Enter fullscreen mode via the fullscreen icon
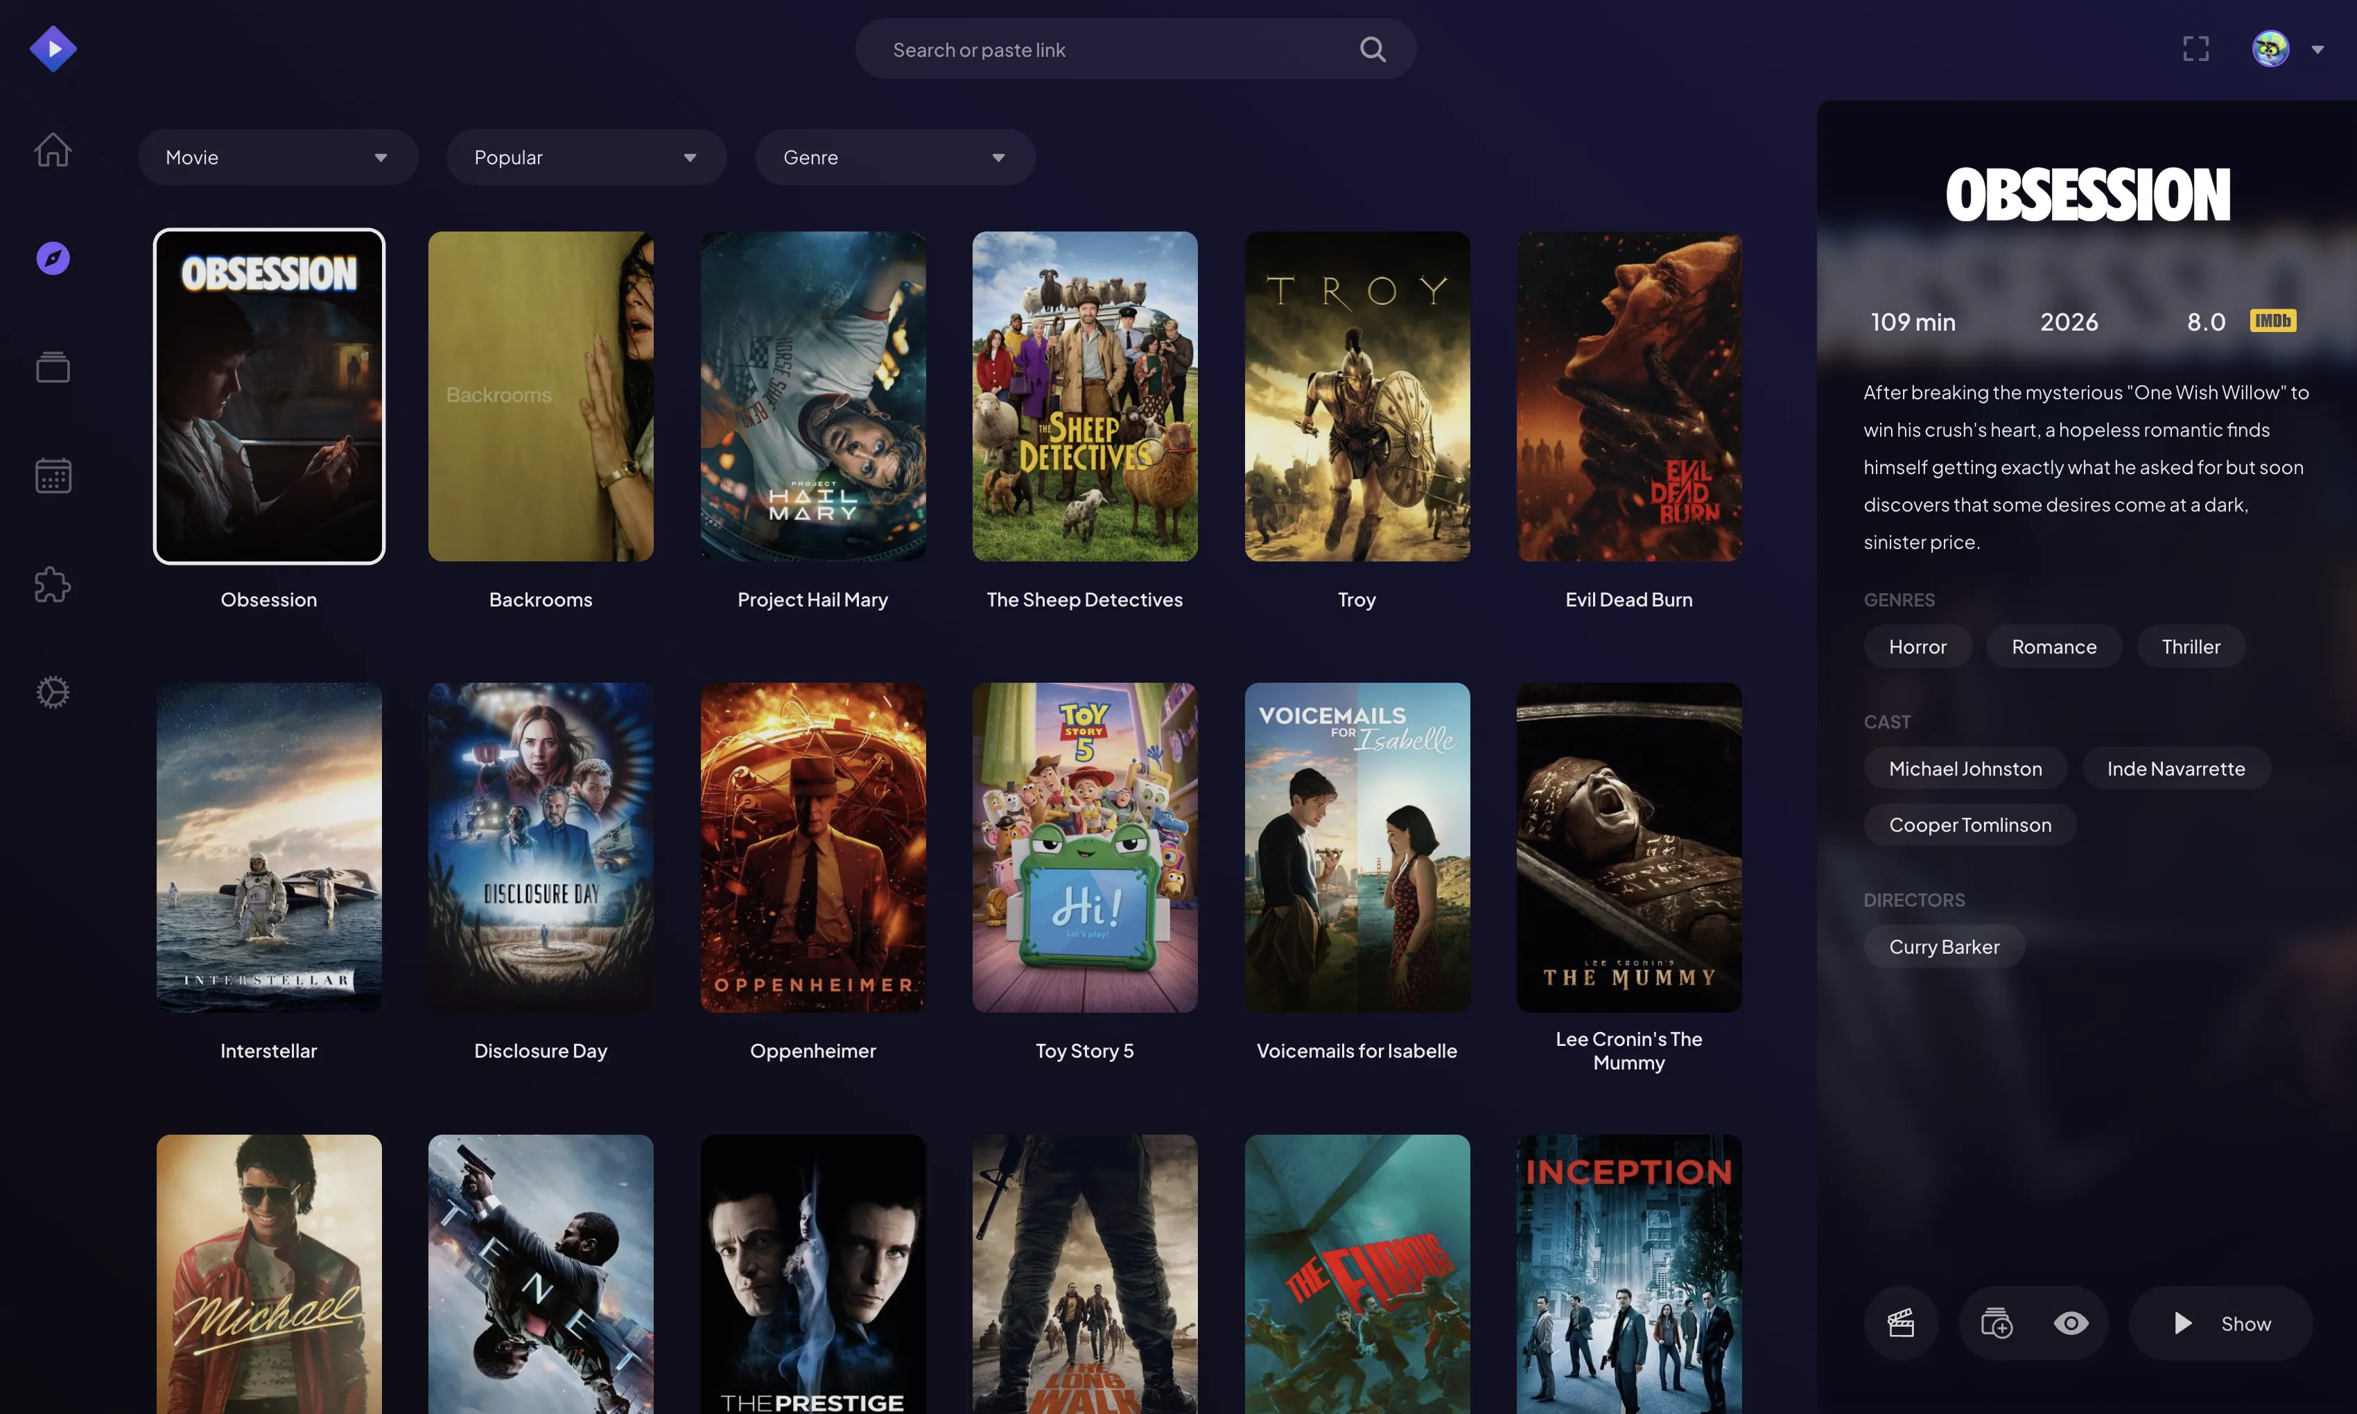The image size is (2357, 1414). tap(2196, 49)
